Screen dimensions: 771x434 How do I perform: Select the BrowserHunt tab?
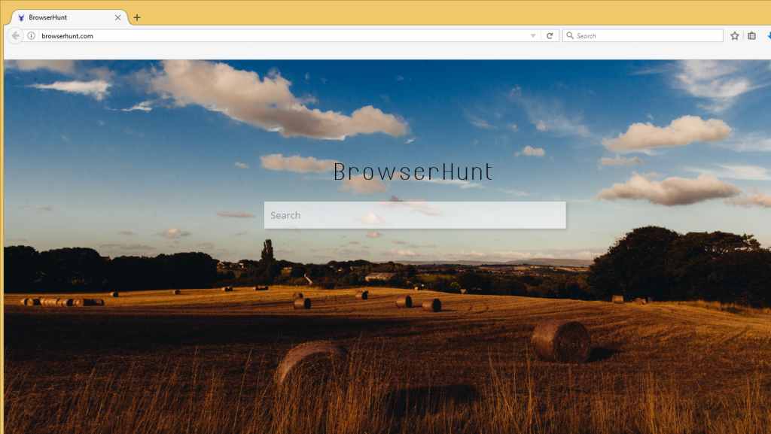pyautogui.click(x=69, y=17)
